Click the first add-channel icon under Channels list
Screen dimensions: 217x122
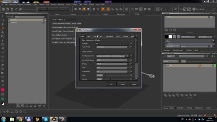point(166,30)
